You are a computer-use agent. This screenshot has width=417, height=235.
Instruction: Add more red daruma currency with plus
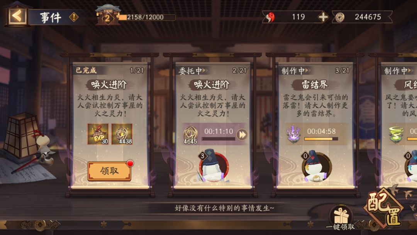coord(323,17)
